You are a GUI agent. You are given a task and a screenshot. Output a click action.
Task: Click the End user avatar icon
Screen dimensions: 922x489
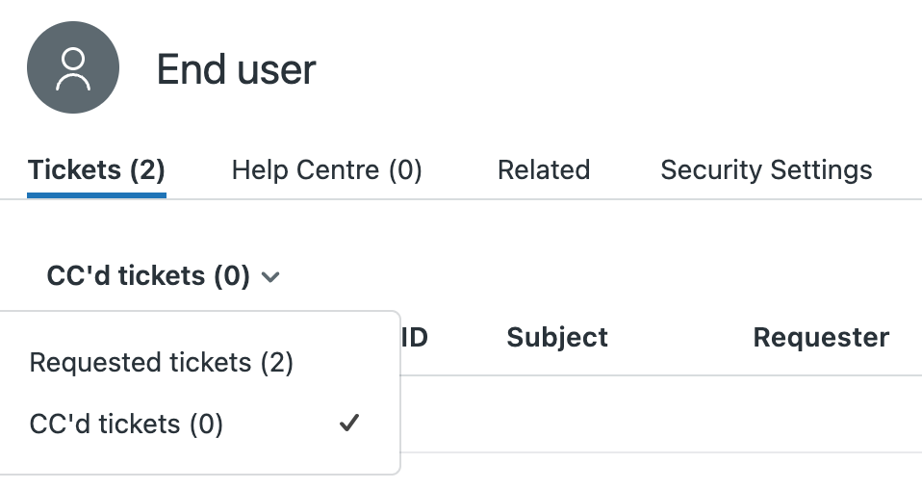pos(73,67)
